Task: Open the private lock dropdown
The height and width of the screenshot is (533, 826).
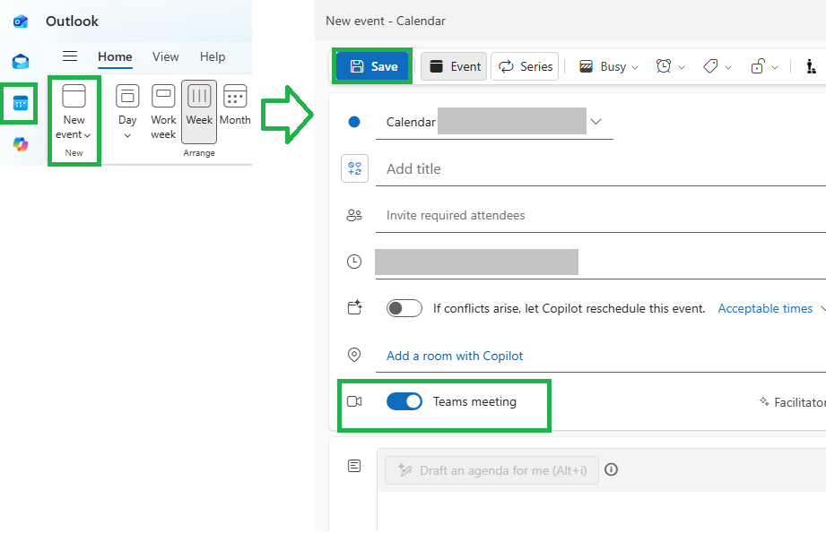Action: [x=764, y=66]
